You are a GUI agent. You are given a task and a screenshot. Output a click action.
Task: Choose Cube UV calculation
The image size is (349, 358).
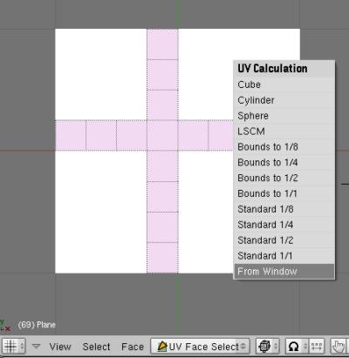pos(284,84)
